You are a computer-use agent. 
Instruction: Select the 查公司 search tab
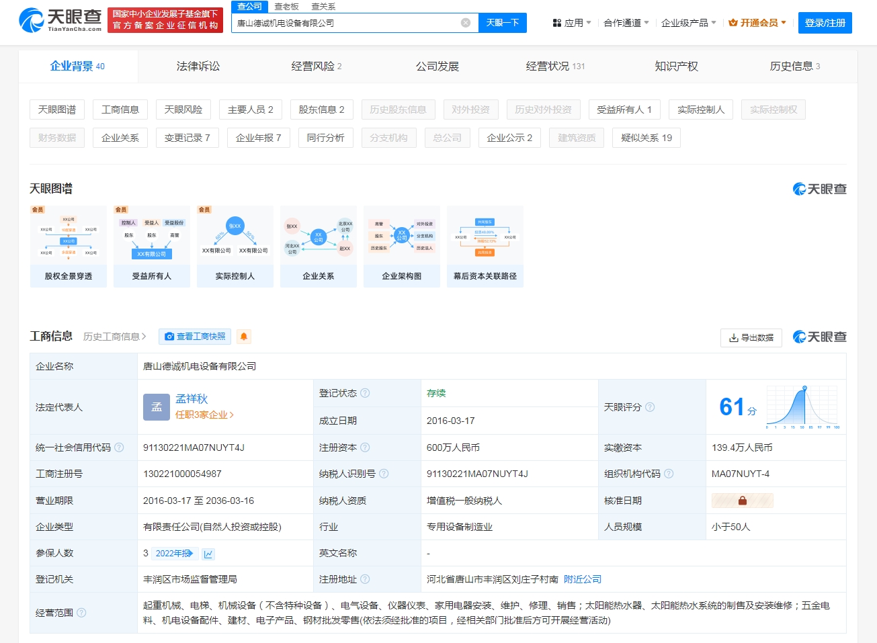tap(249, 7)
